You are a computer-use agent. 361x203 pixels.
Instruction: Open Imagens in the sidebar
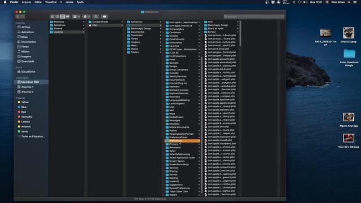click(26, 56)
